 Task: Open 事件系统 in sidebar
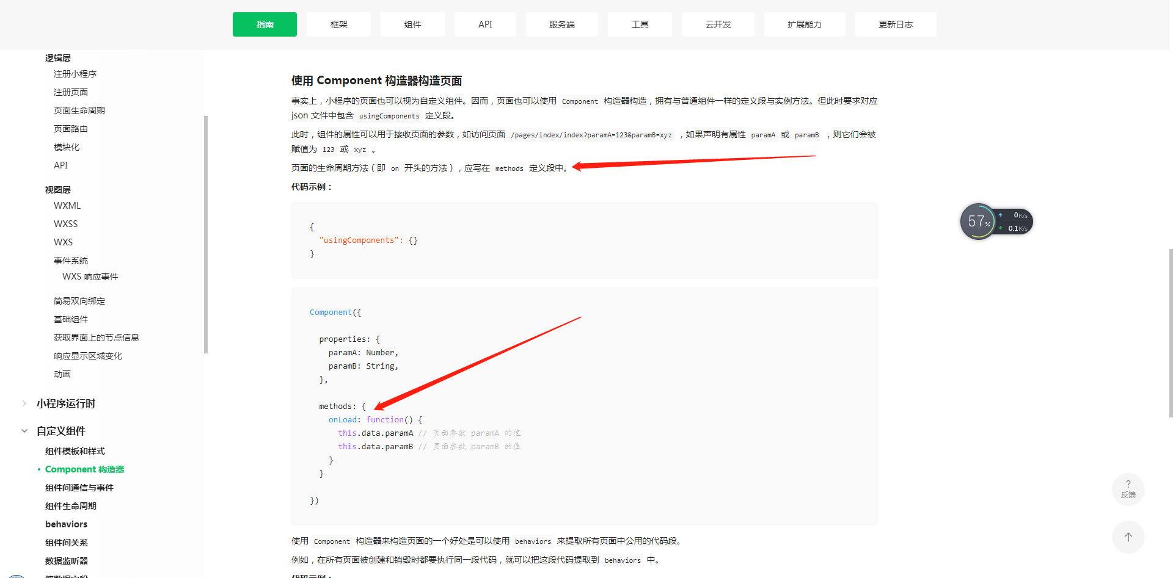(x=71, y=261)
